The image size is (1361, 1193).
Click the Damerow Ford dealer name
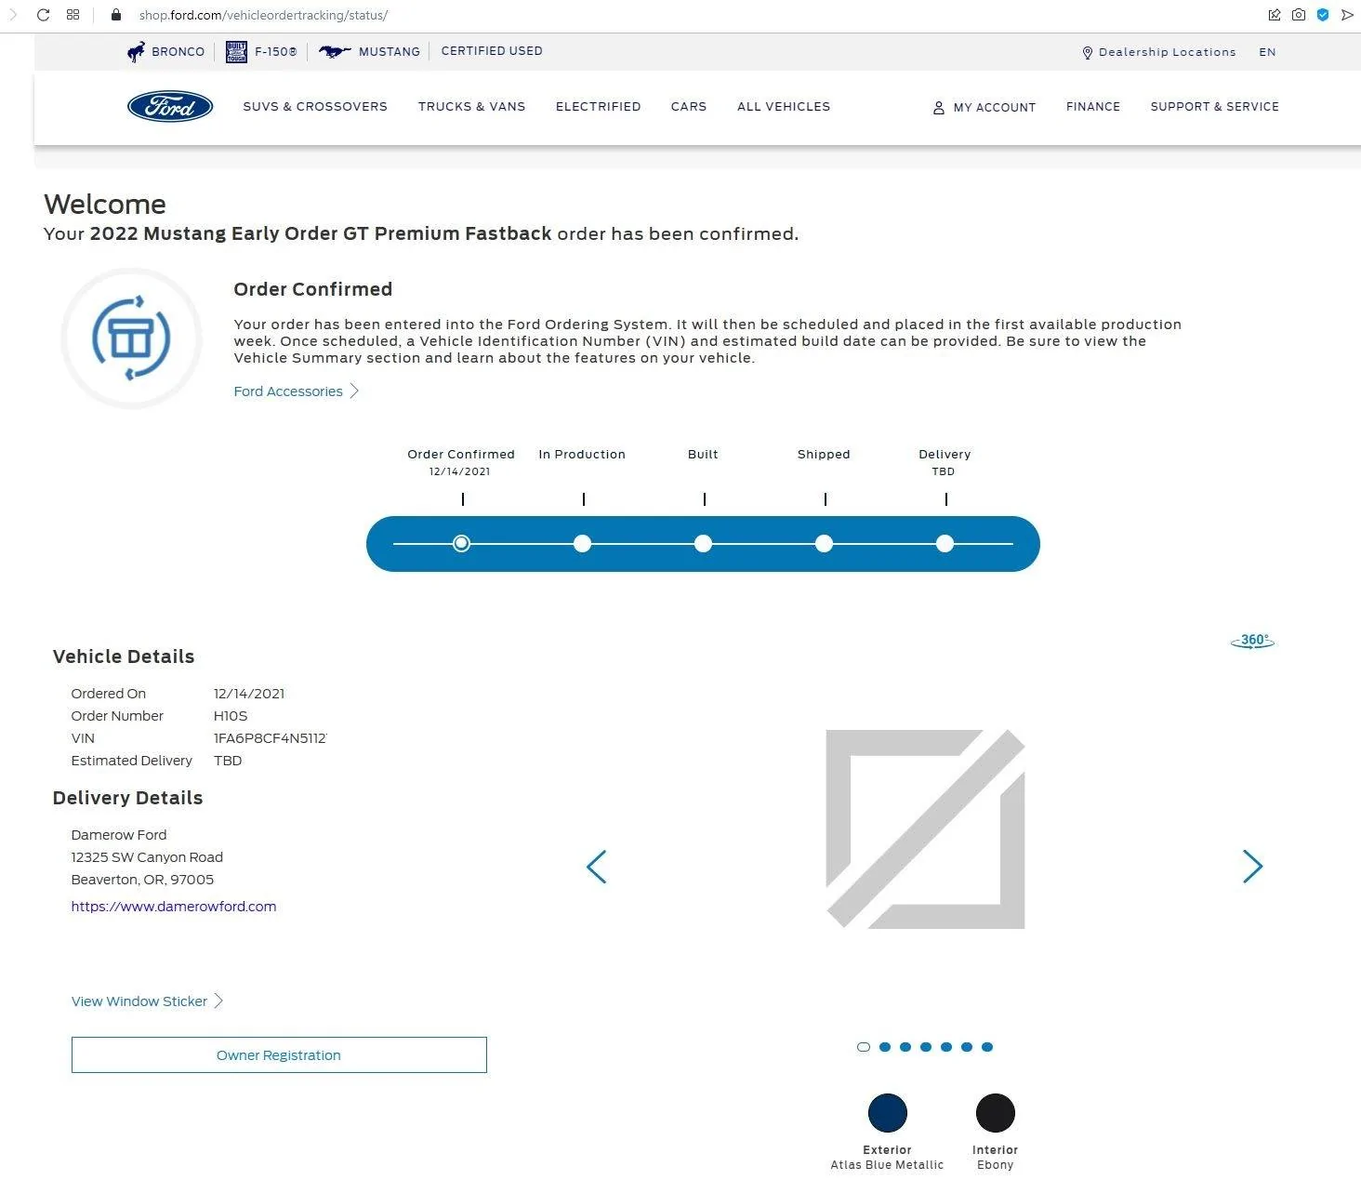[x=119, y=835]
